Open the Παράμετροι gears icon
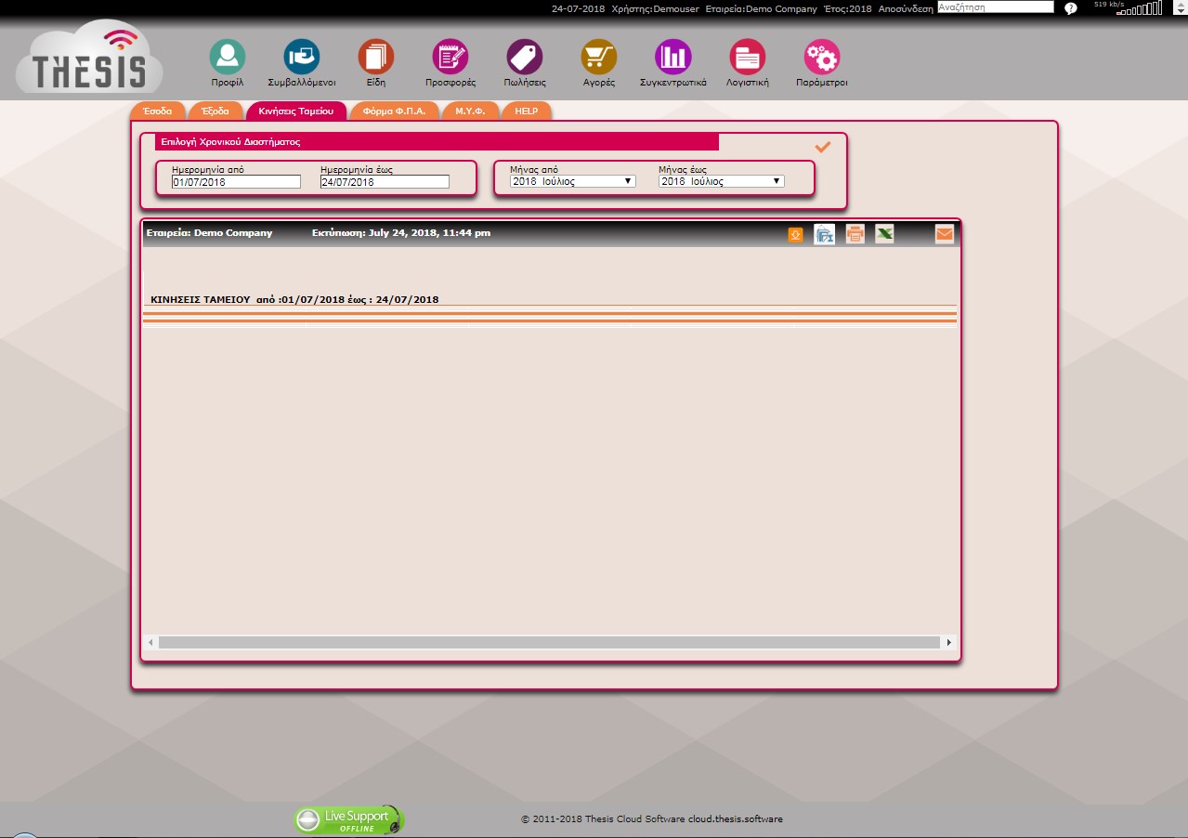 click(821, 58)
